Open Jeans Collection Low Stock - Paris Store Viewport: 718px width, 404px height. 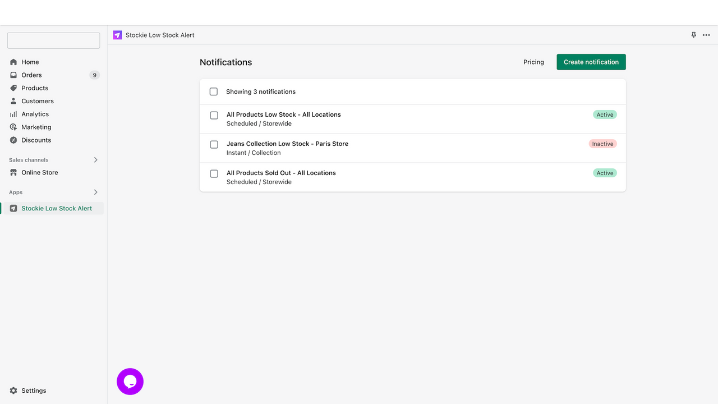coord(287,144)
